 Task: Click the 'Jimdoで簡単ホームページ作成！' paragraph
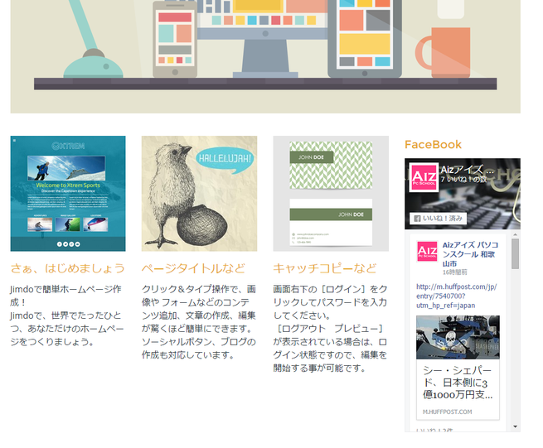pos(67,316)
